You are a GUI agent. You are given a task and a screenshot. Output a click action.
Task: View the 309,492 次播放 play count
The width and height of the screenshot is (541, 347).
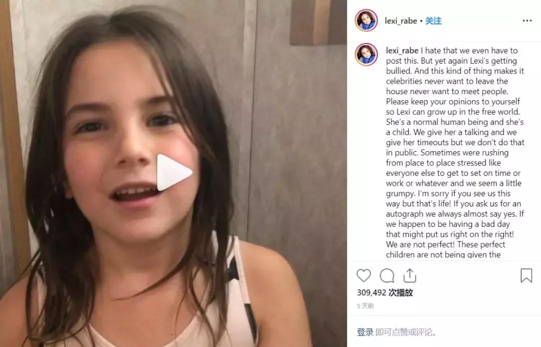(x=385, y=292)
